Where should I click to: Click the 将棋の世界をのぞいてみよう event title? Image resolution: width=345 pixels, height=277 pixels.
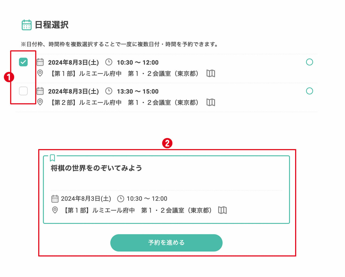96,168
